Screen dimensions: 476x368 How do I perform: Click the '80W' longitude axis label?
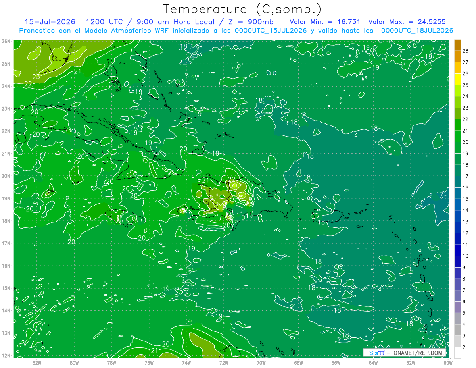point(74,362)
